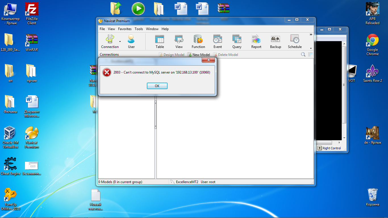Image resolution: width=388 pixels, height=218 pixels.
Task: Select the Корзина recycle bin icon
Action: (x=372, y=197)
